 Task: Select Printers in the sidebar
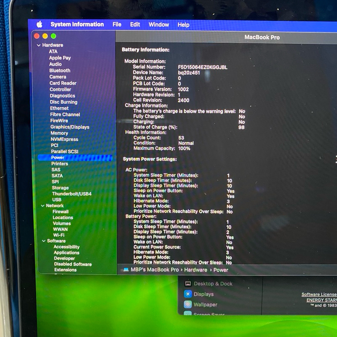[59, 163]
